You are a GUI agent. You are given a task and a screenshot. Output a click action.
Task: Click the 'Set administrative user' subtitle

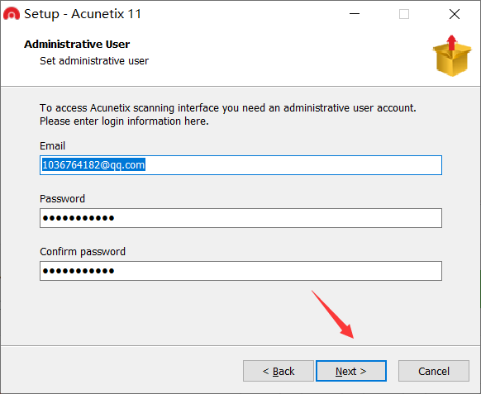94,60
